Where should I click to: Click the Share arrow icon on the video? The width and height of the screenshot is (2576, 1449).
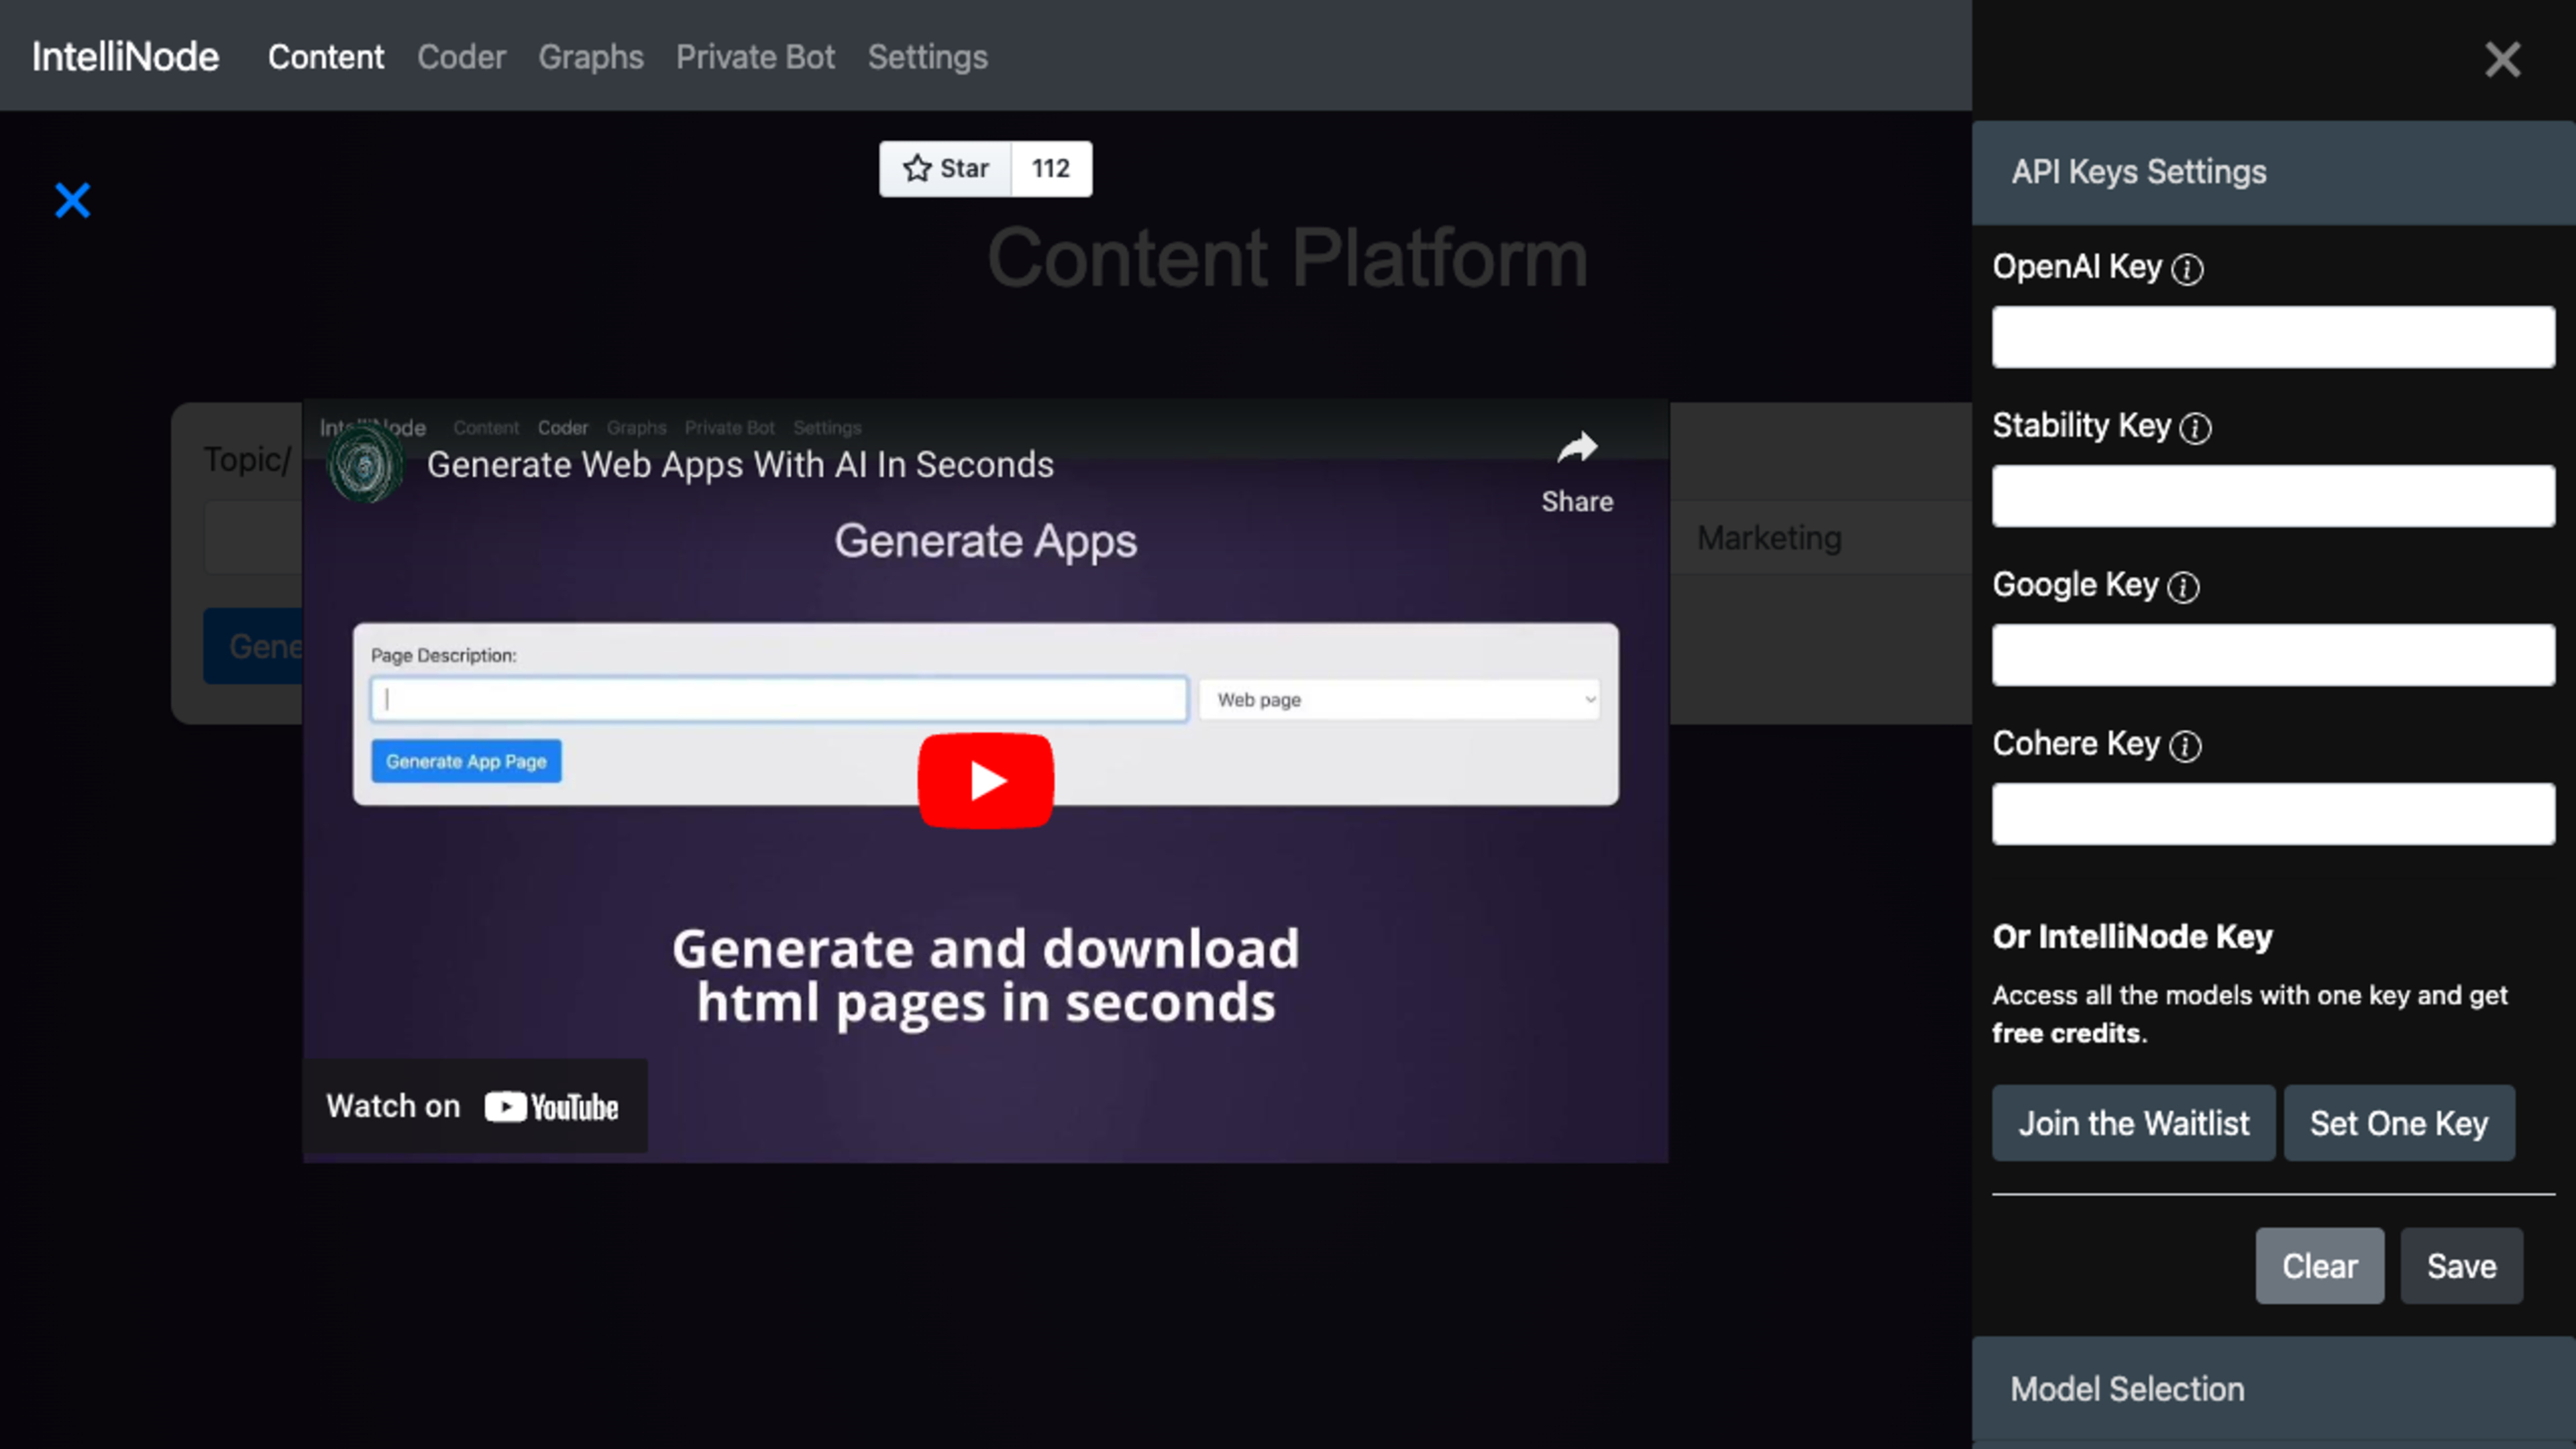point(1577,448)
